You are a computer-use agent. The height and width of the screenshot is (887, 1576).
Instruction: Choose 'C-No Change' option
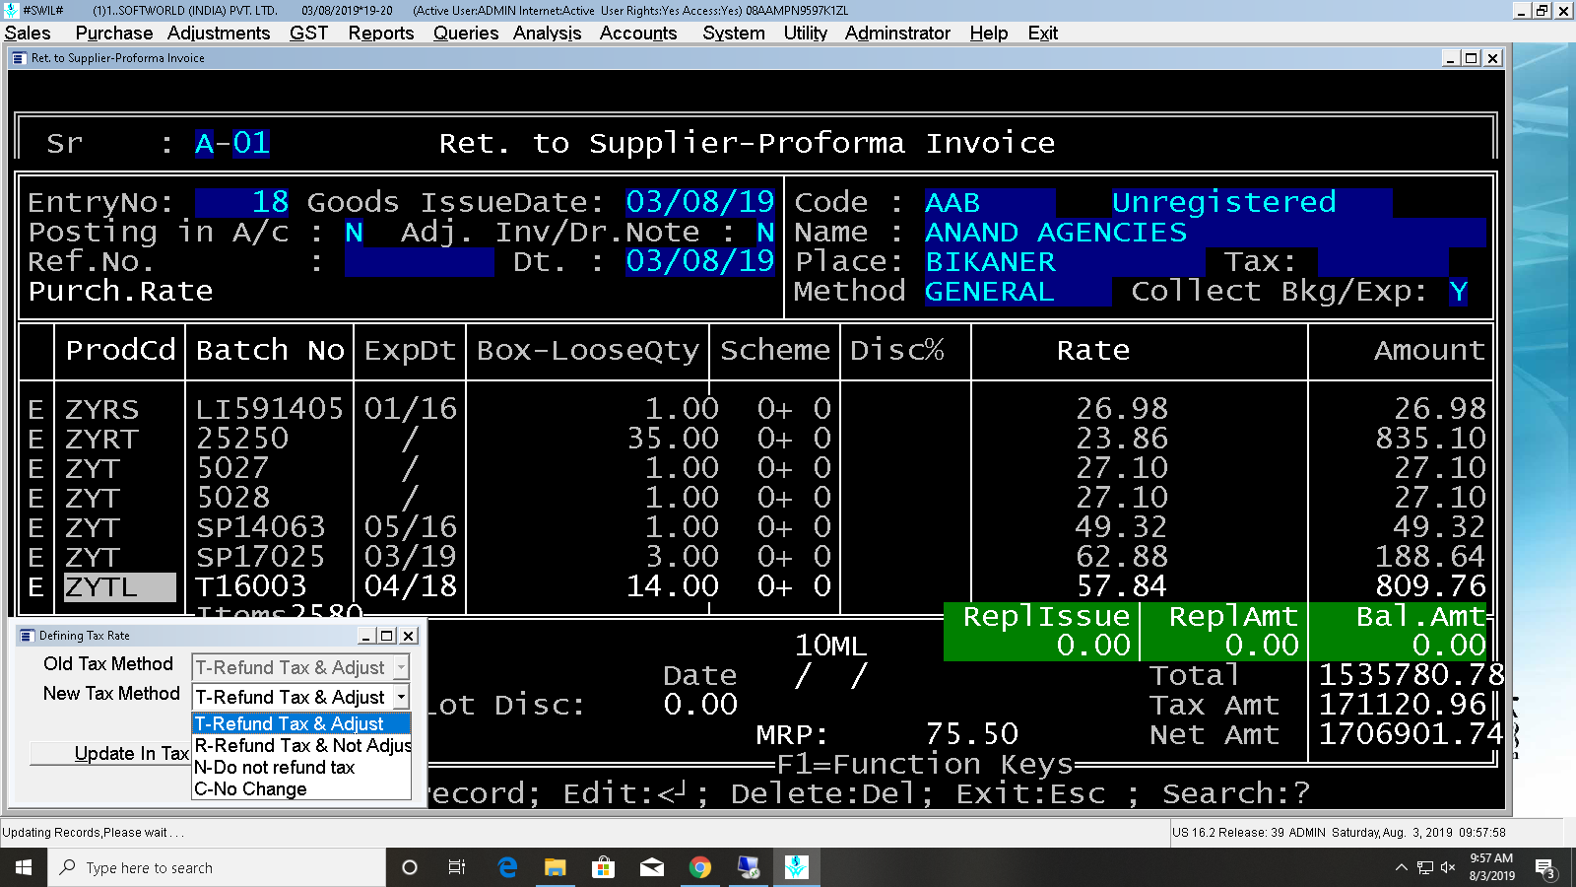tap(301, 788)
